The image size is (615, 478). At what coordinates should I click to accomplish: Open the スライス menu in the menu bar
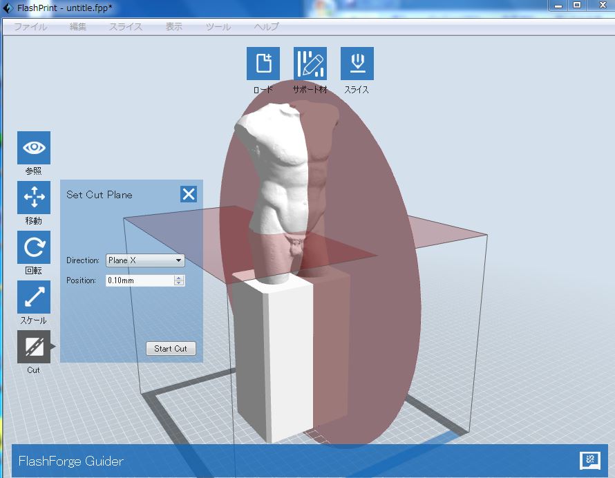tap(126, 27)
